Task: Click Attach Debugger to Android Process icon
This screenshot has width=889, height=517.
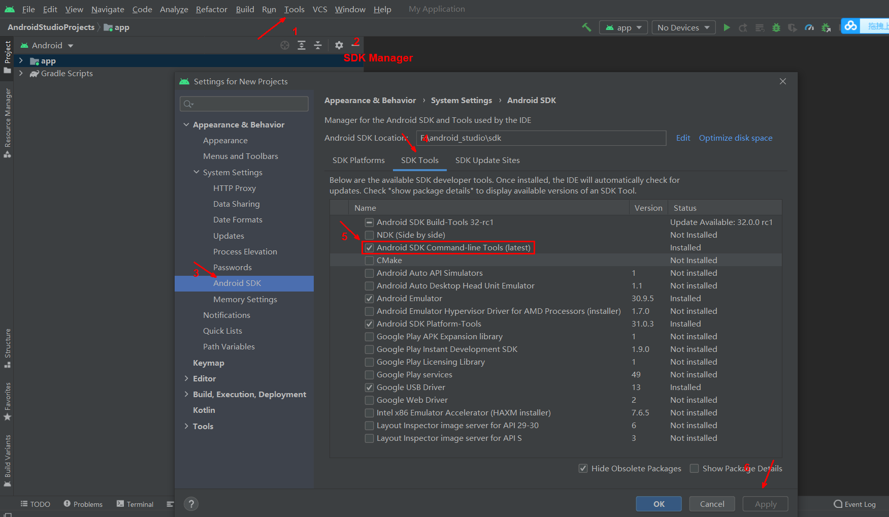Action: 826,27
